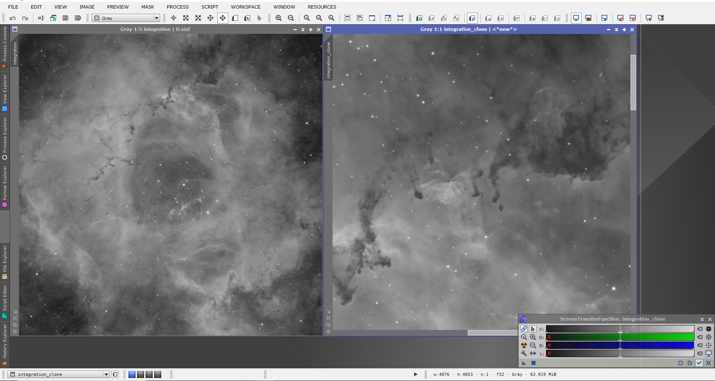
Task: Click the horizontal double-arrow icon in STF
Action: [533, 353]
